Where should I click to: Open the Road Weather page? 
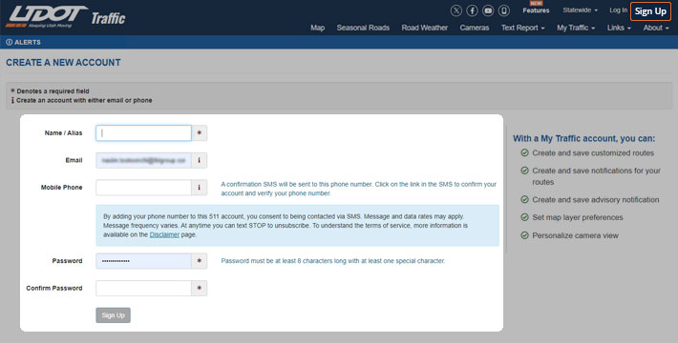(425, 28)
